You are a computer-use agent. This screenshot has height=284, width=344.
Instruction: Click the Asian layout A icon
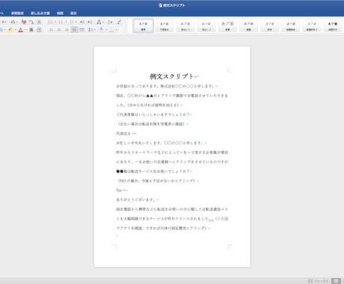coord(99,22)
